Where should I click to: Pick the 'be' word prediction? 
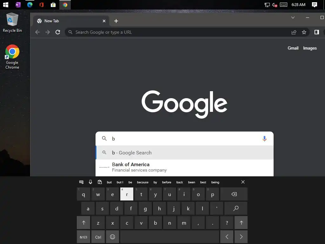pos(130,182)
